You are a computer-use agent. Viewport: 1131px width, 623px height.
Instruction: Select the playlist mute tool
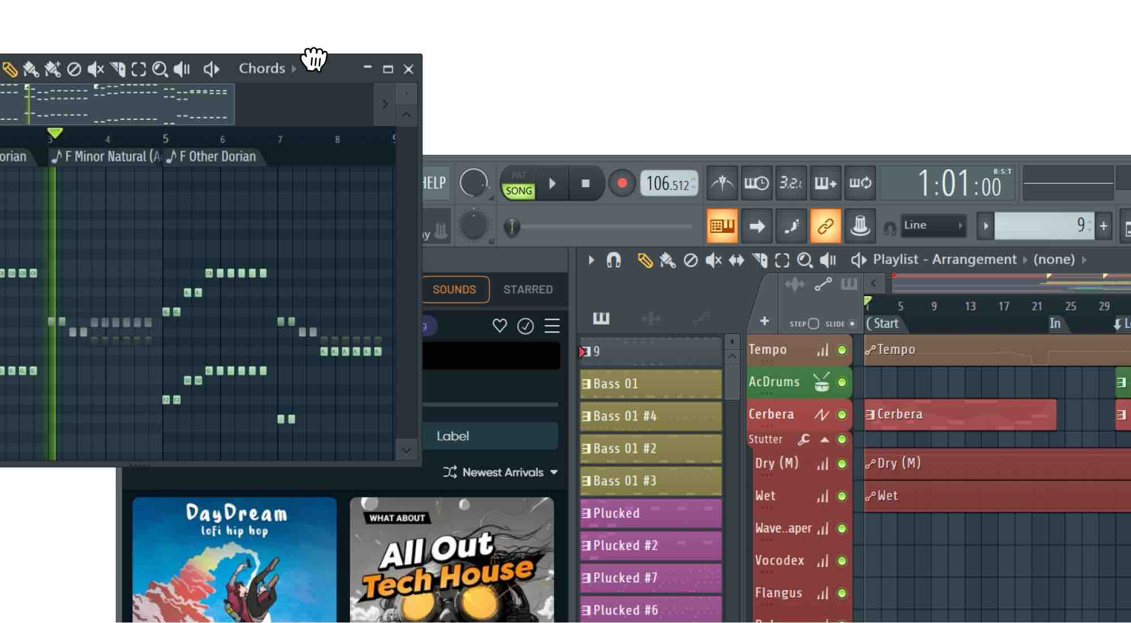713,260
